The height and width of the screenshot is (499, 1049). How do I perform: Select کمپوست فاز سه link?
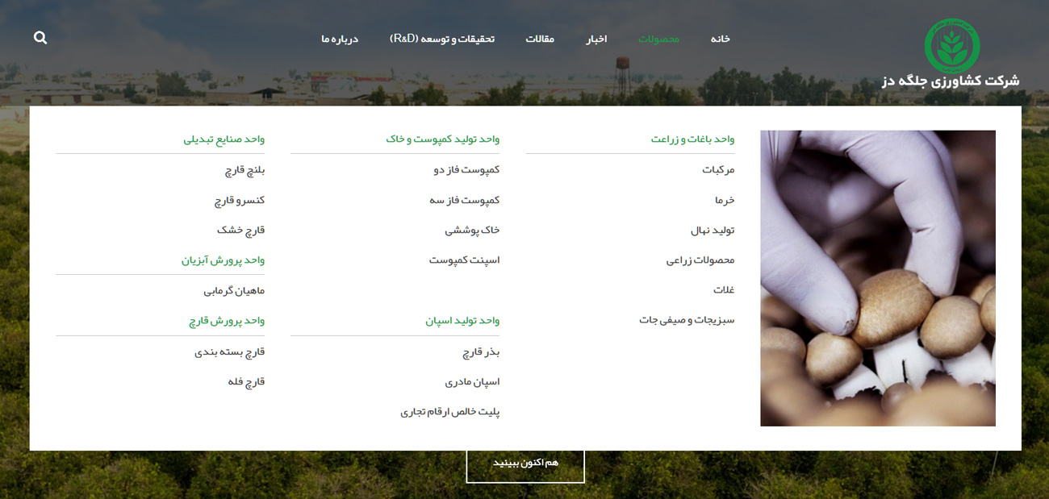tap(465, 200)
